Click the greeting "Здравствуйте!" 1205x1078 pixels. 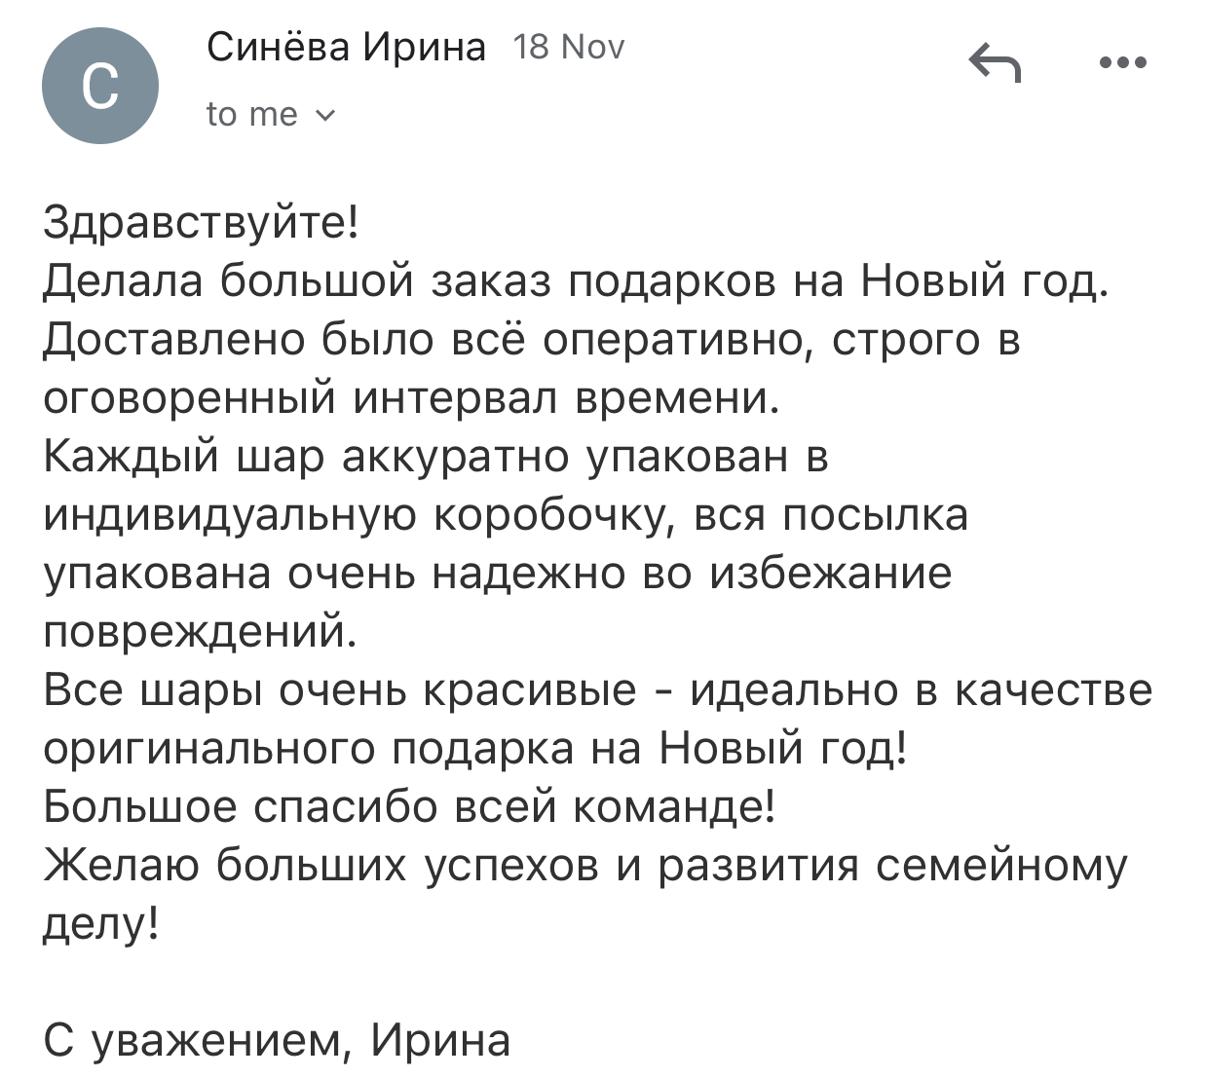[x=203, y=224]
